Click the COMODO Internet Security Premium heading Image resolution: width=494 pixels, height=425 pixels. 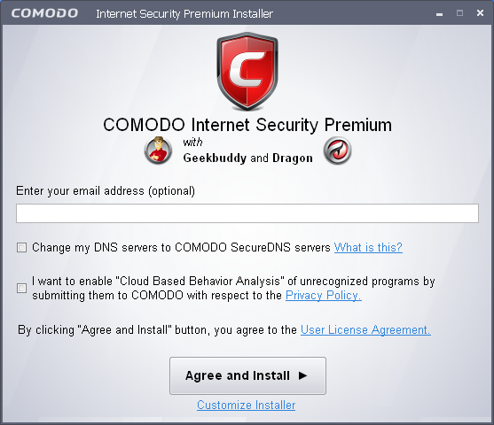coord(247,125)
